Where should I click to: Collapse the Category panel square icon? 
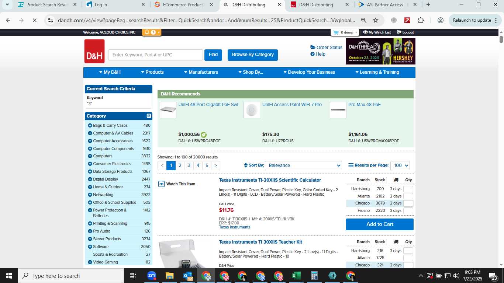coord(149,116)
